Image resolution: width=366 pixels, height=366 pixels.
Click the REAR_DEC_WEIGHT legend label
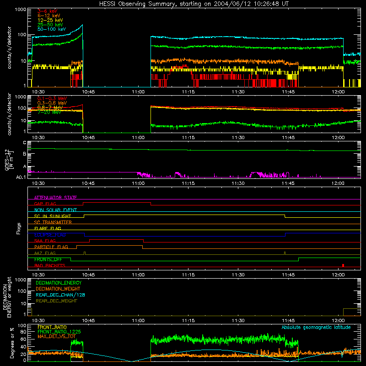tap(56, 301)
